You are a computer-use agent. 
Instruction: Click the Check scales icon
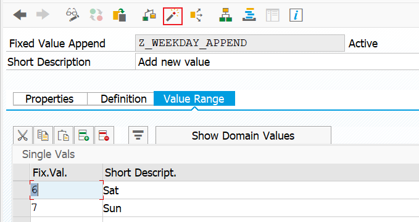(149, 15)
